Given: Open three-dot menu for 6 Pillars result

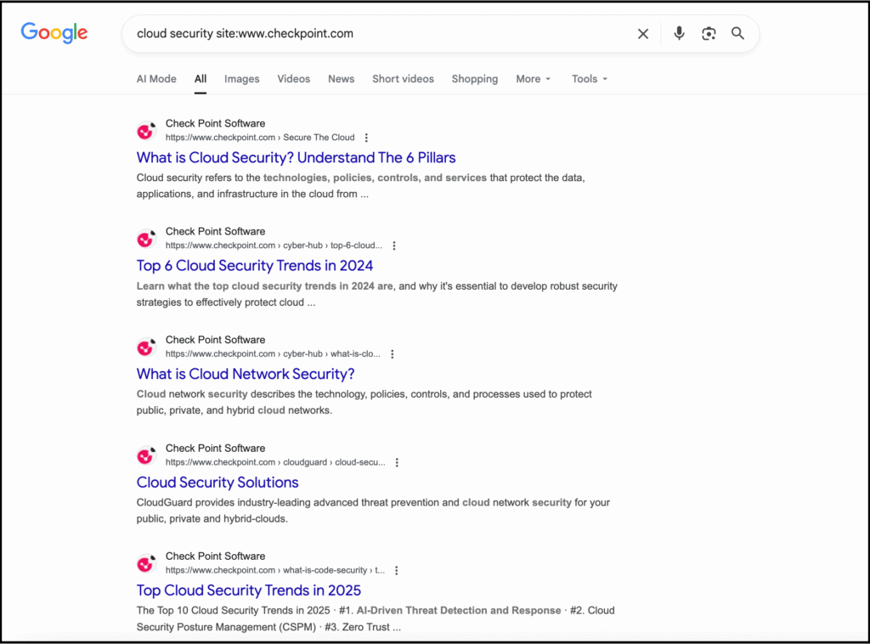Looking at the screenshot, I should tap(366, 138).
